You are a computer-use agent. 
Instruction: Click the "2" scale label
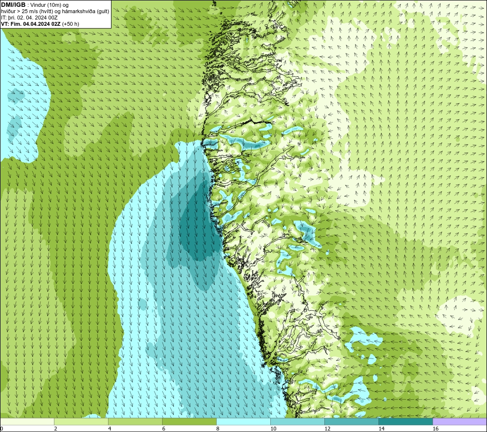coord(56,429)
